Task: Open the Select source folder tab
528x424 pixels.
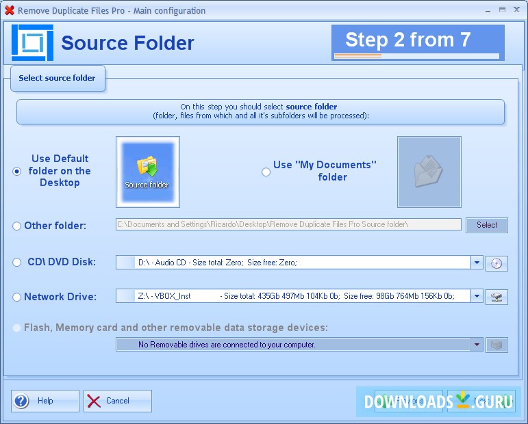Action: click(x=58, y=78)
